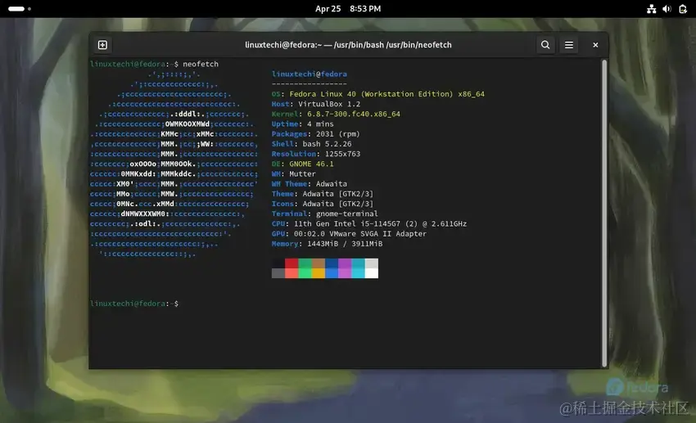Click the terminal window title text
This screenshot has width=696, height=423.
pyautogui.click(x=348, y=45)
